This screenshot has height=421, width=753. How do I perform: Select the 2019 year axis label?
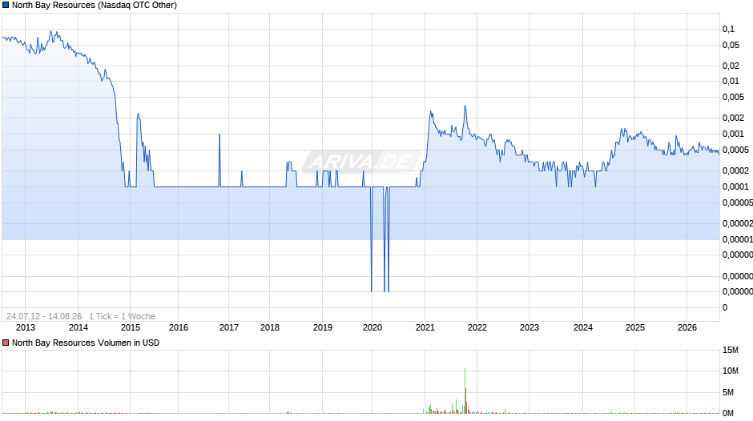(322, 327)
